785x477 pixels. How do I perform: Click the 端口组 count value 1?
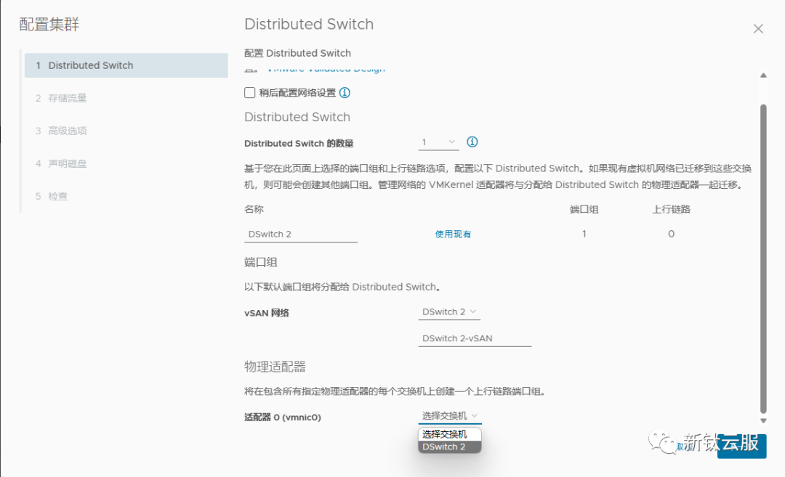coord(584,234)
